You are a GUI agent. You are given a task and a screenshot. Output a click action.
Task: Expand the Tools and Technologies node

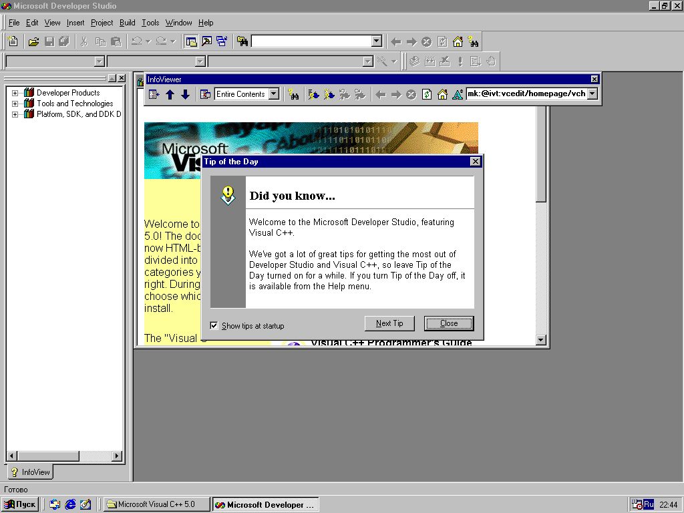15,104
